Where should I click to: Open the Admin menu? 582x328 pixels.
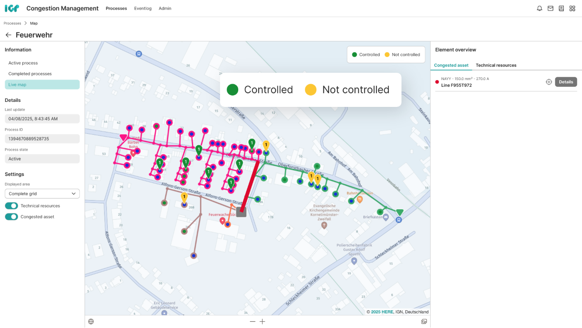165,8
